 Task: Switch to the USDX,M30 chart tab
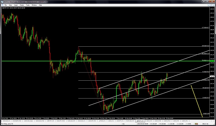pos(158,121)
